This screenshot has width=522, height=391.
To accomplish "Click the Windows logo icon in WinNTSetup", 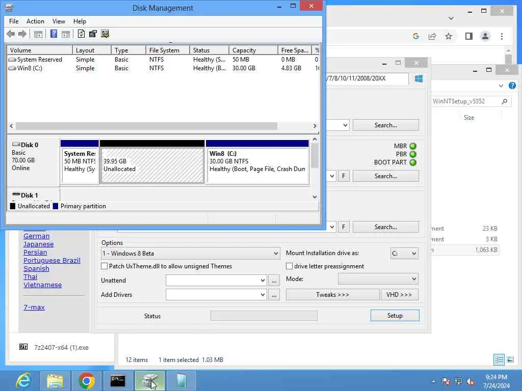I will (x=419, y=78).
